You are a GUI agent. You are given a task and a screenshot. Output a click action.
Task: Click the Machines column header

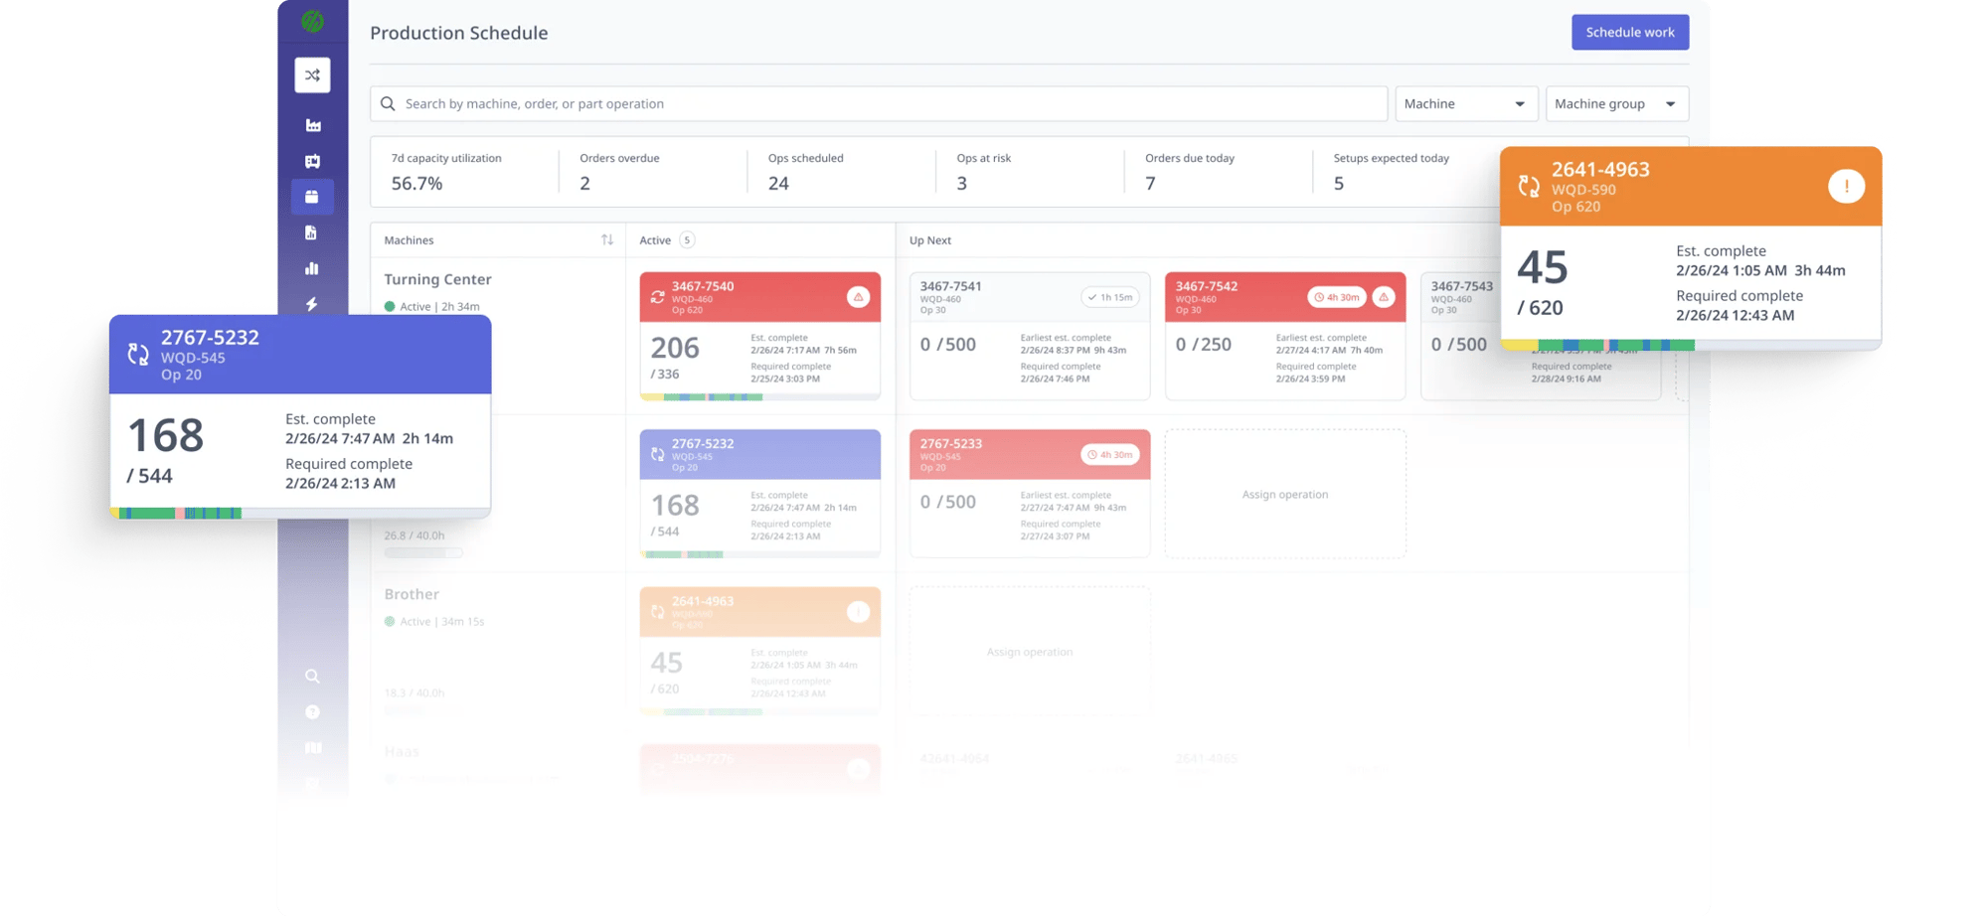409,239
